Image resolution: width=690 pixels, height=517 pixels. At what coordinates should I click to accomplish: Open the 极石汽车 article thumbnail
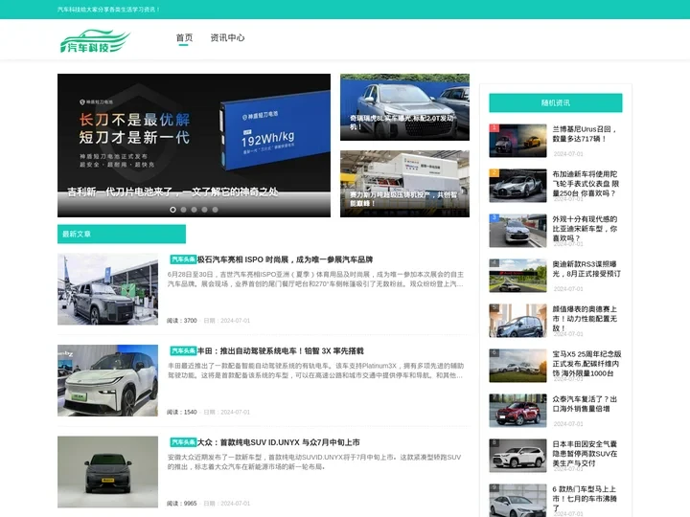(107, 289)
